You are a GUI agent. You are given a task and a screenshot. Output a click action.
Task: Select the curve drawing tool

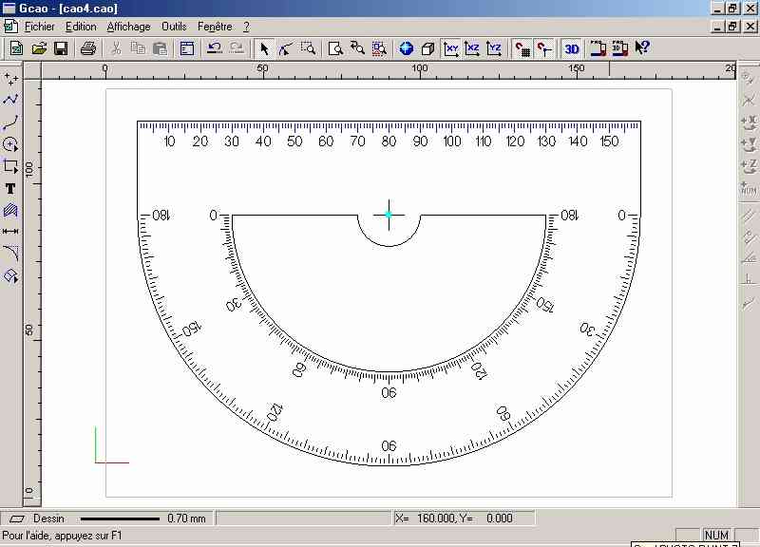coord(10,123)
